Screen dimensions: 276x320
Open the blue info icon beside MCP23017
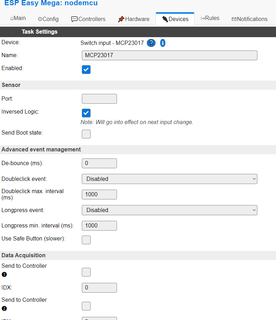(x=163, y=43)
